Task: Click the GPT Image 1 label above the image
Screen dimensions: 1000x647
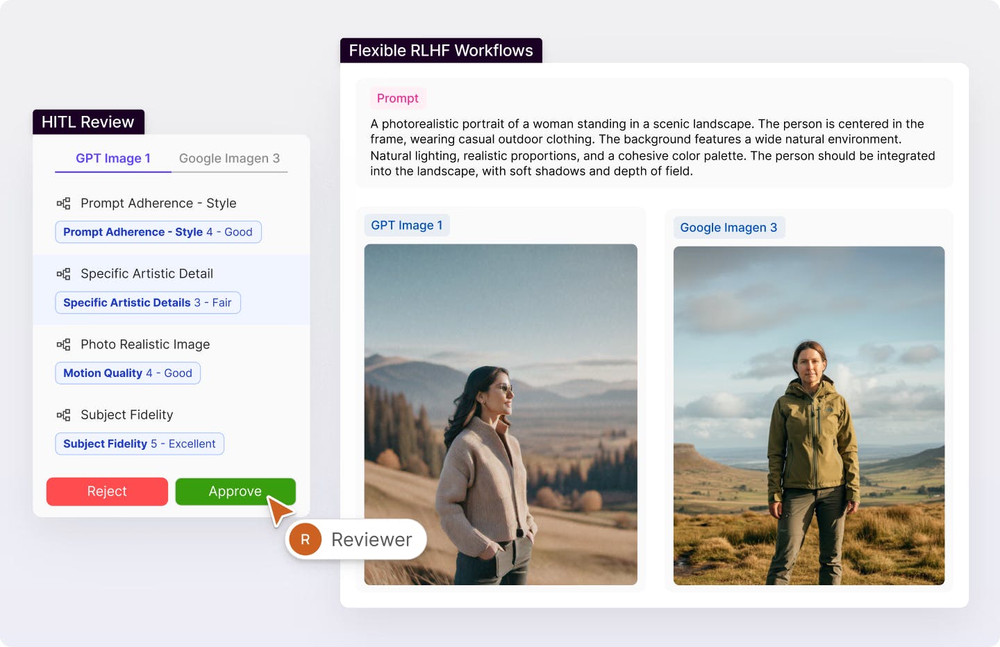Action: [407, 226]
